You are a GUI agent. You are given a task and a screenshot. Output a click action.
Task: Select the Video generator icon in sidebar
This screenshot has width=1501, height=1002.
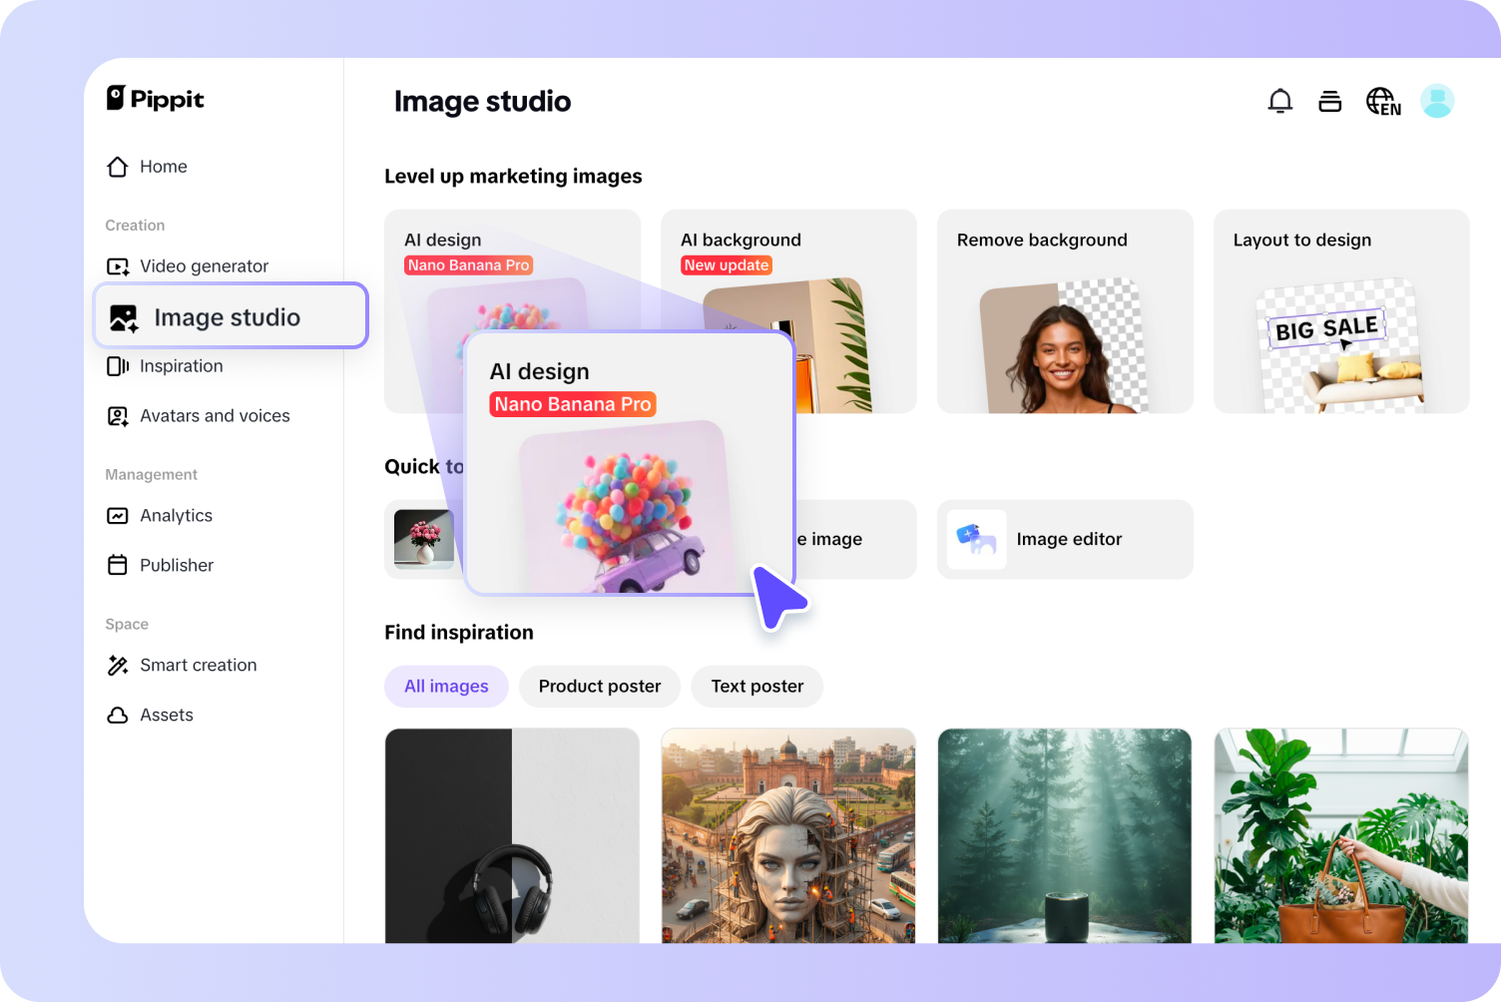[118, 265]
